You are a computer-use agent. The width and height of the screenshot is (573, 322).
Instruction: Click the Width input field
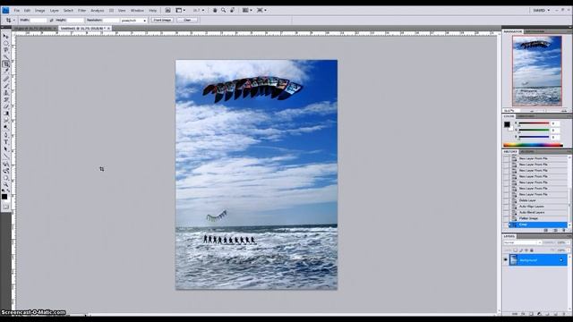[x=38, y=20]
